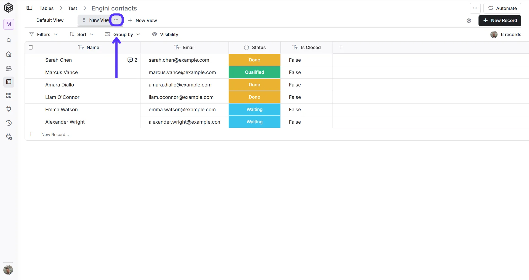Open the plug integrations icon in sidebar
The image size is (529, 280).
[9, 109]
